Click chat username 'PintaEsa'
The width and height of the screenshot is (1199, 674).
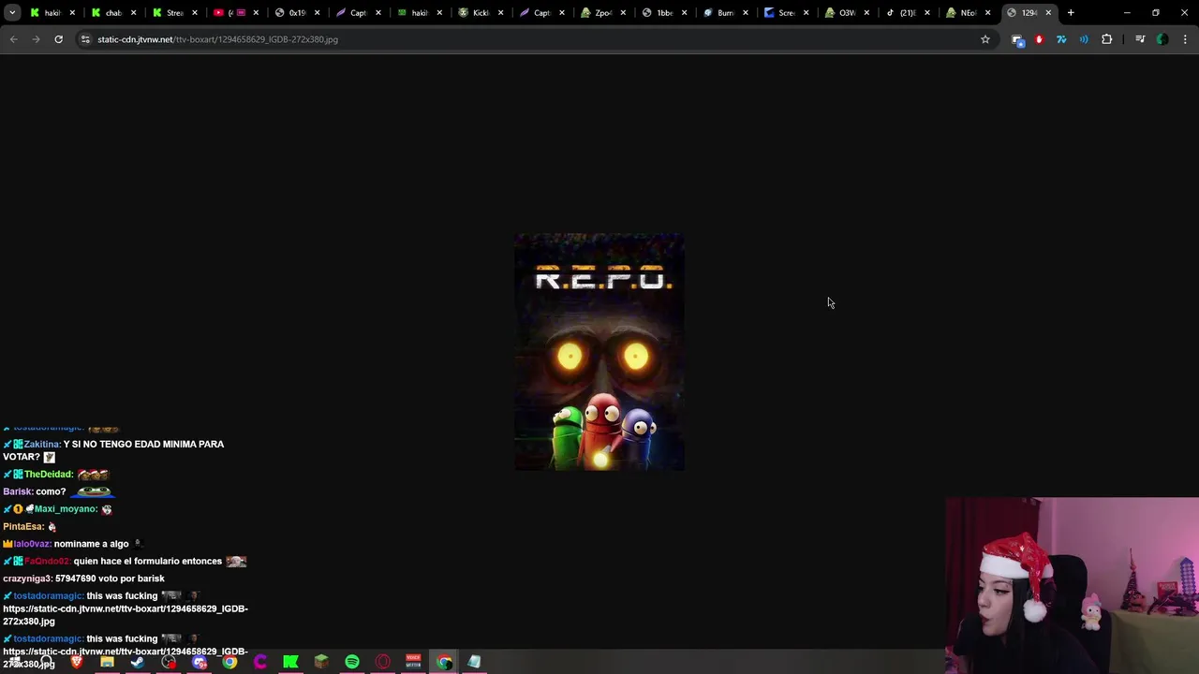tap(23, 526)
